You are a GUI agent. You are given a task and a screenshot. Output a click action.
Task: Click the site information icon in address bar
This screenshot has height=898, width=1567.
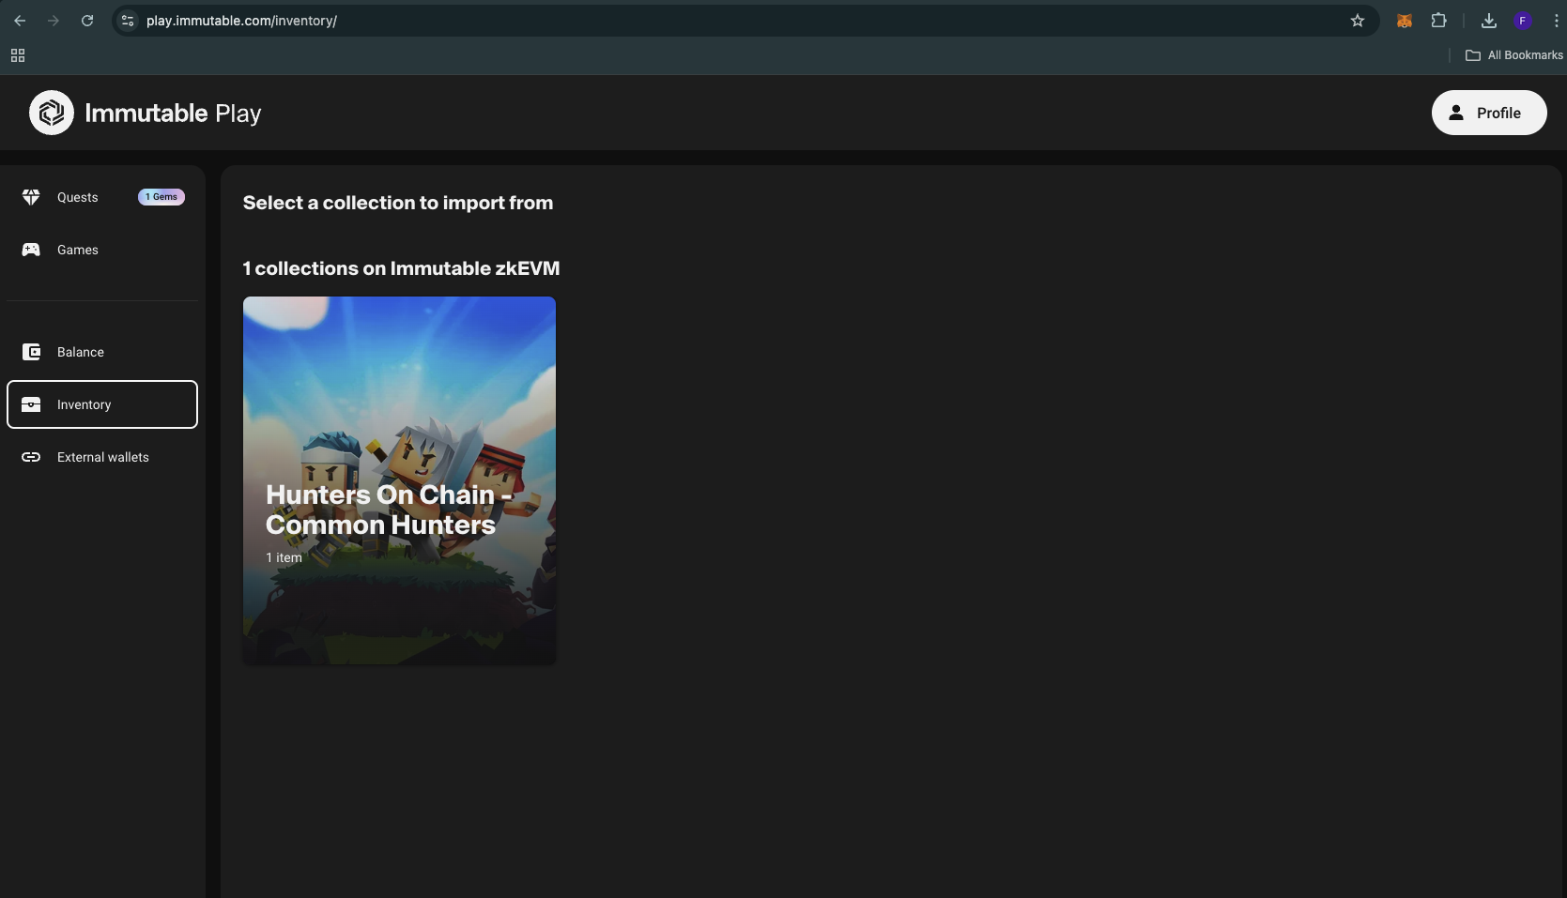(129, 21)
